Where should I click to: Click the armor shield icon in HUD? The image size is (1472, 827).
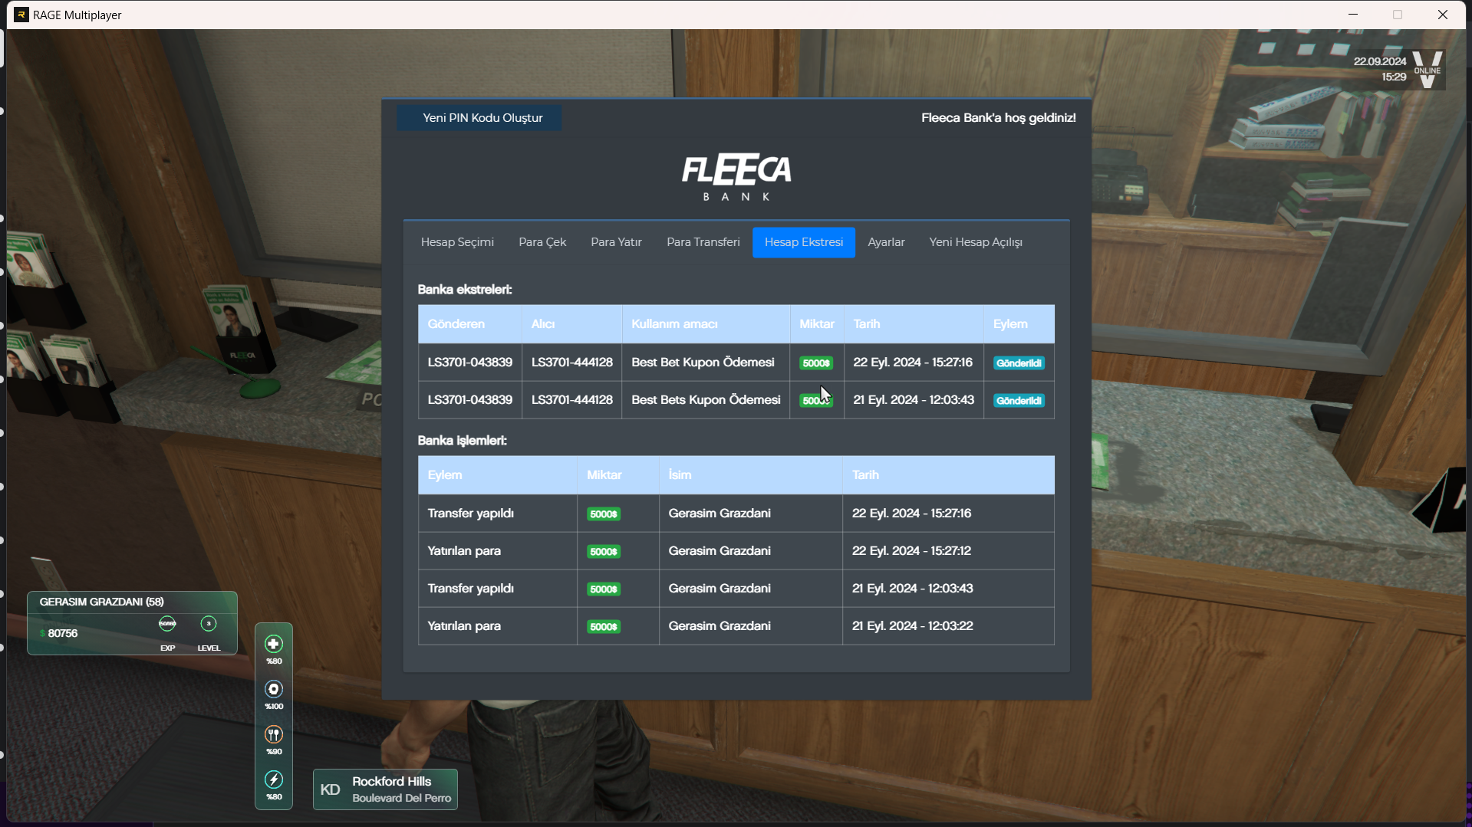click(x=274, y=689)
